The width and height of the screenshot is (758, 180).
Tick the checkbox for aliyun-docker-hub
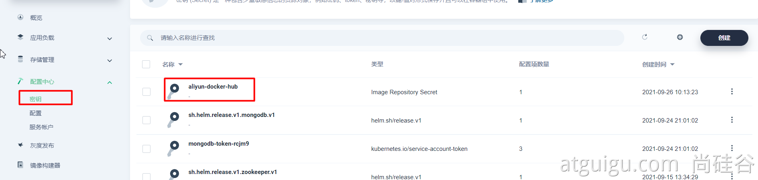[146, 92]
